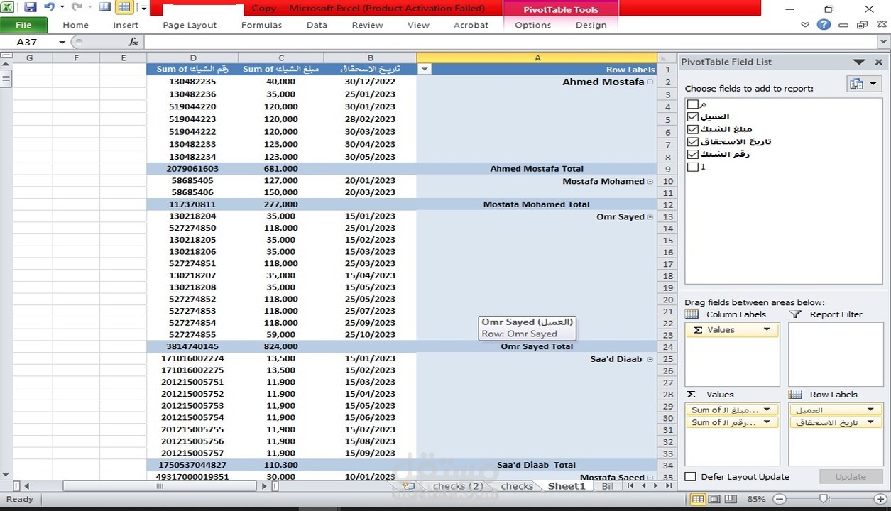Screen dimensions: 891x511
Task: Enable Defer Layout Update checkbox
Action: pyautogui.click(x=690, y=477)
